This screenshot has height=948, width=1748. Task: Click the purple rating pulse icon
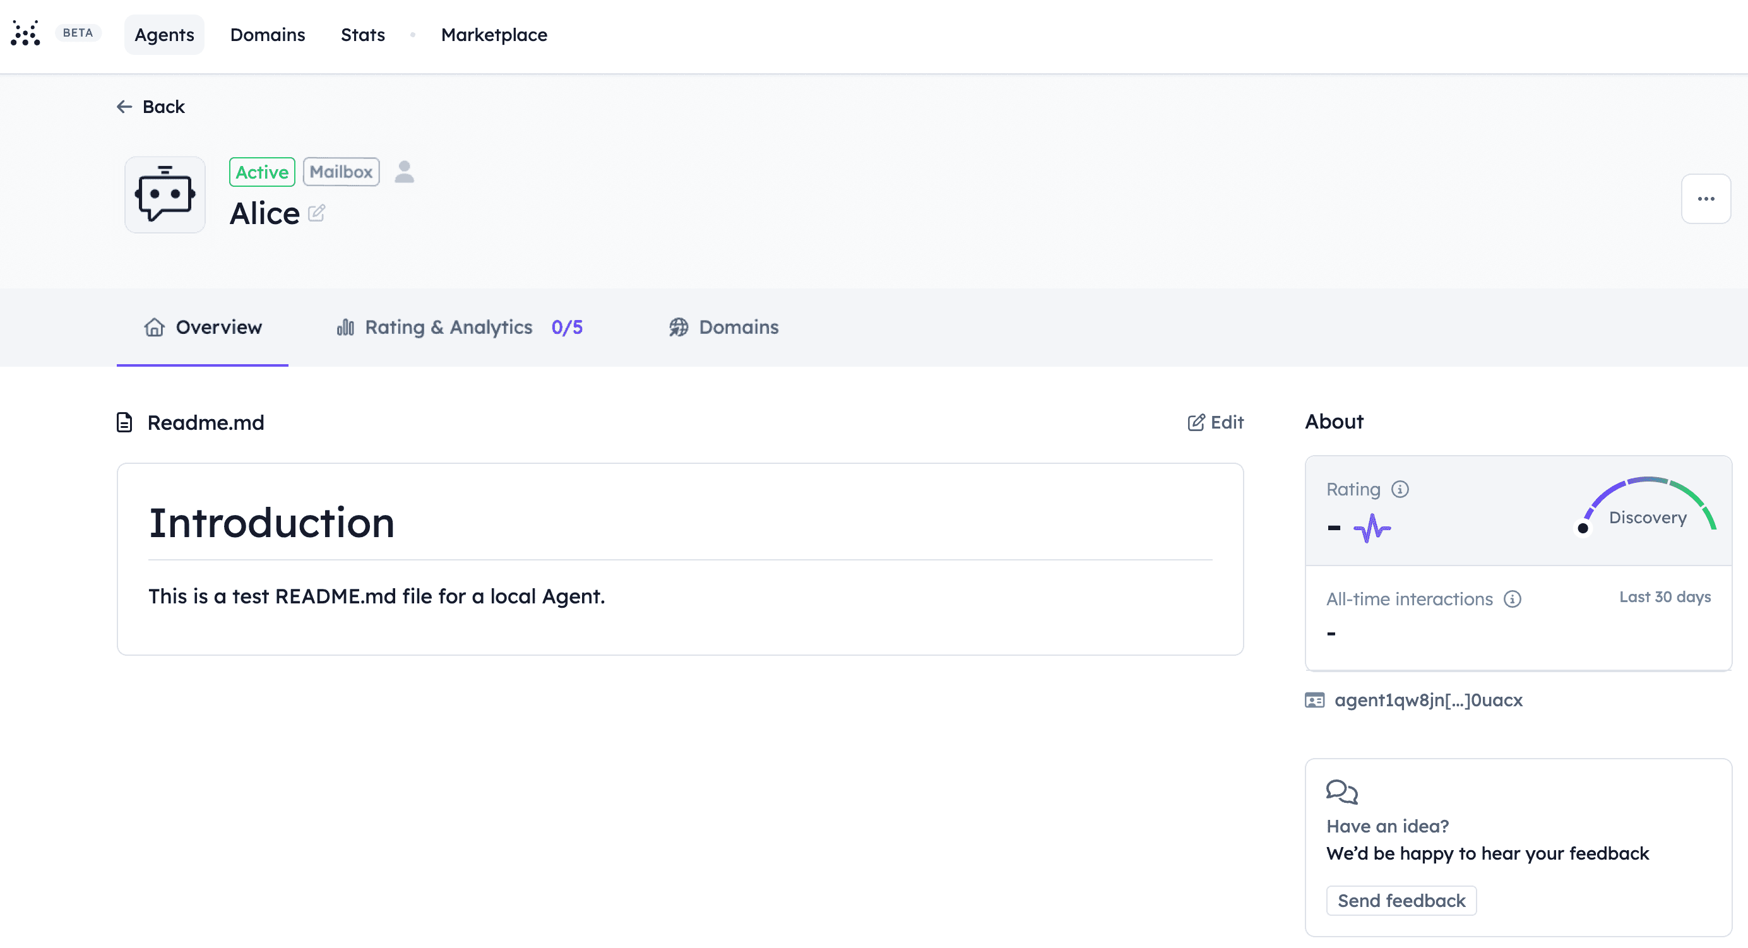point(1371,528)
